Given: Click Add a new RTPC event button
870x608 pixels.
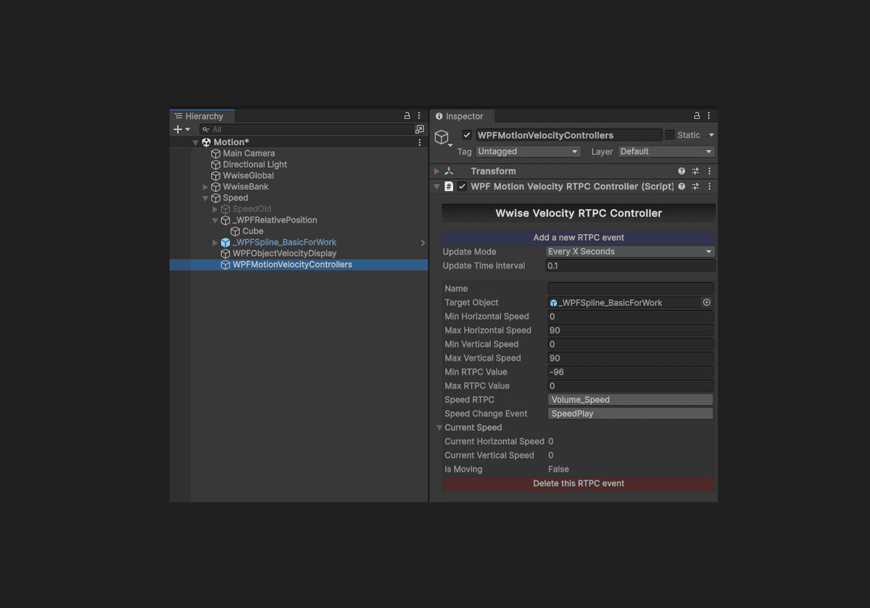Looking at the screenshot, I should [579, 238].
